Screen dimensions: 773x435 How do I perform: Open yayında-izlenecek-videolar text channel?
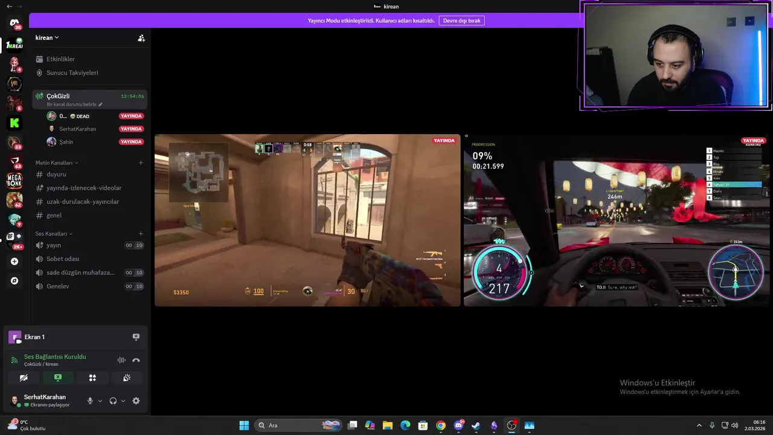(x=90, y=188)
